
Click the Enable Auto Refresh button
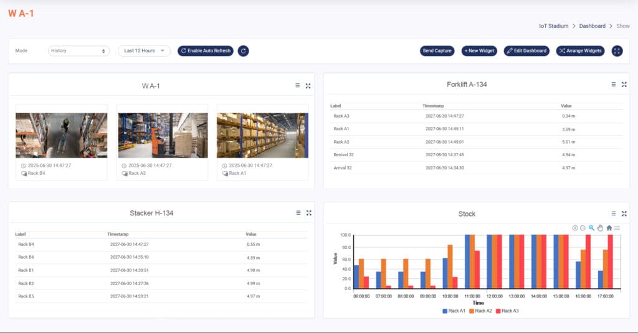[x=206, y=51]
